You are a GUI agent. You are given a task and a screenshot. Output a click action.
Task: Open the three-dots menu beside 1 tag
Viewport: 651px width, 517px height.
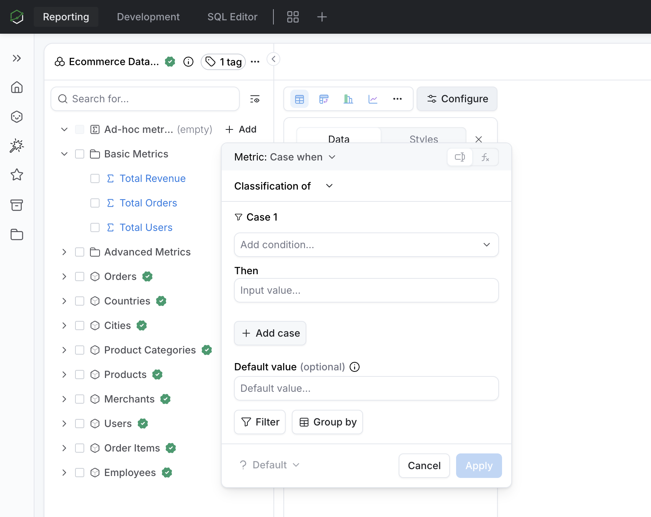255,62
